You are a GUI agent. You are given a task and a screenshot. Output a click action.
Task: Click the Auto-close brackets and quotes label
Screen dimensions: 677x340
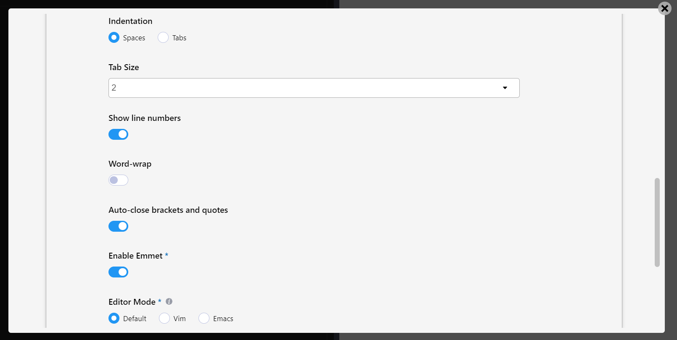[x=168, y=210]
